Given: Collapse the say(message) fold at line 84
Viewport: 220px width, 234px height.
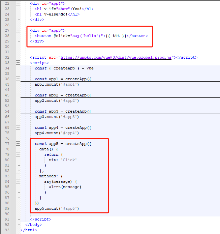Looking at the screenshot, I should click(x=18, y=181).
